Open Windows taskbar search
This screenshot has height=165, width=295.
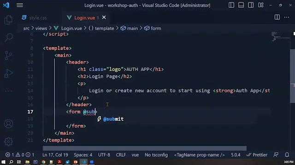click(11, 162)
